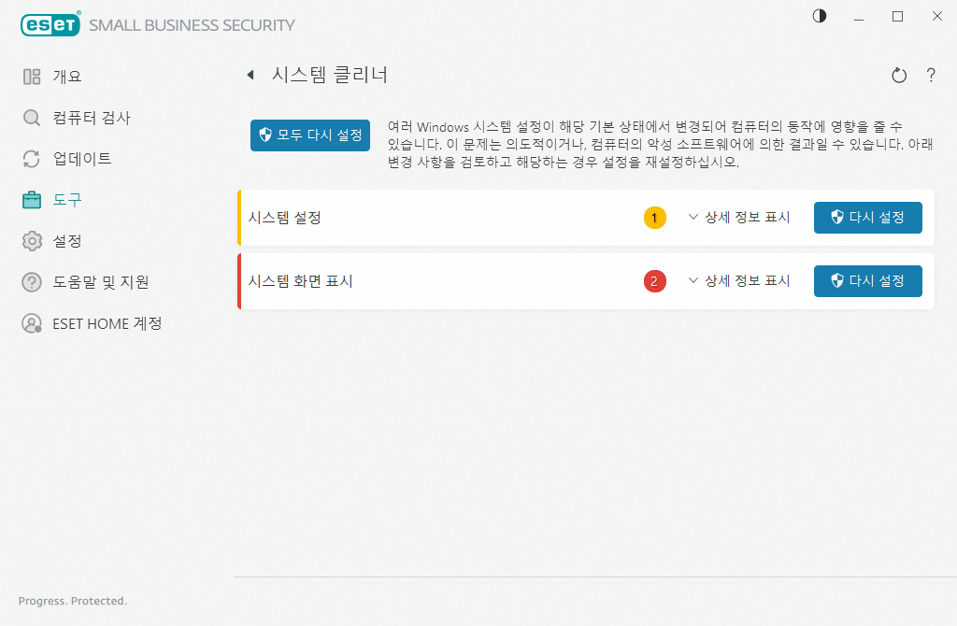
Task: Reset 시스템 설정 via 다시 설정 button
Action: click(867, 218)
